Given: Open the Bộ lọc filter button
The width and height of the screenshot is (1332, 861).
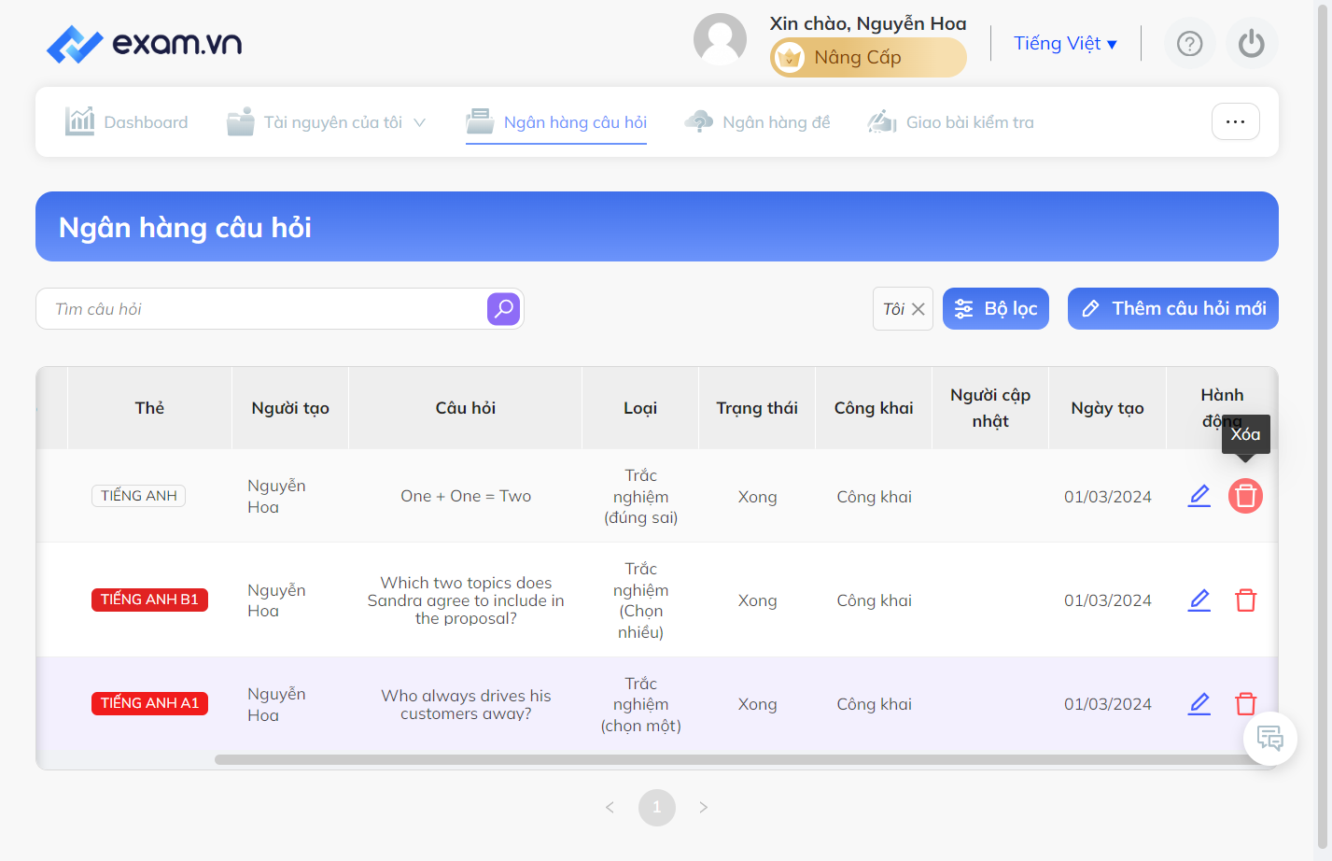Looking at the screenshot, I should 996,309.
